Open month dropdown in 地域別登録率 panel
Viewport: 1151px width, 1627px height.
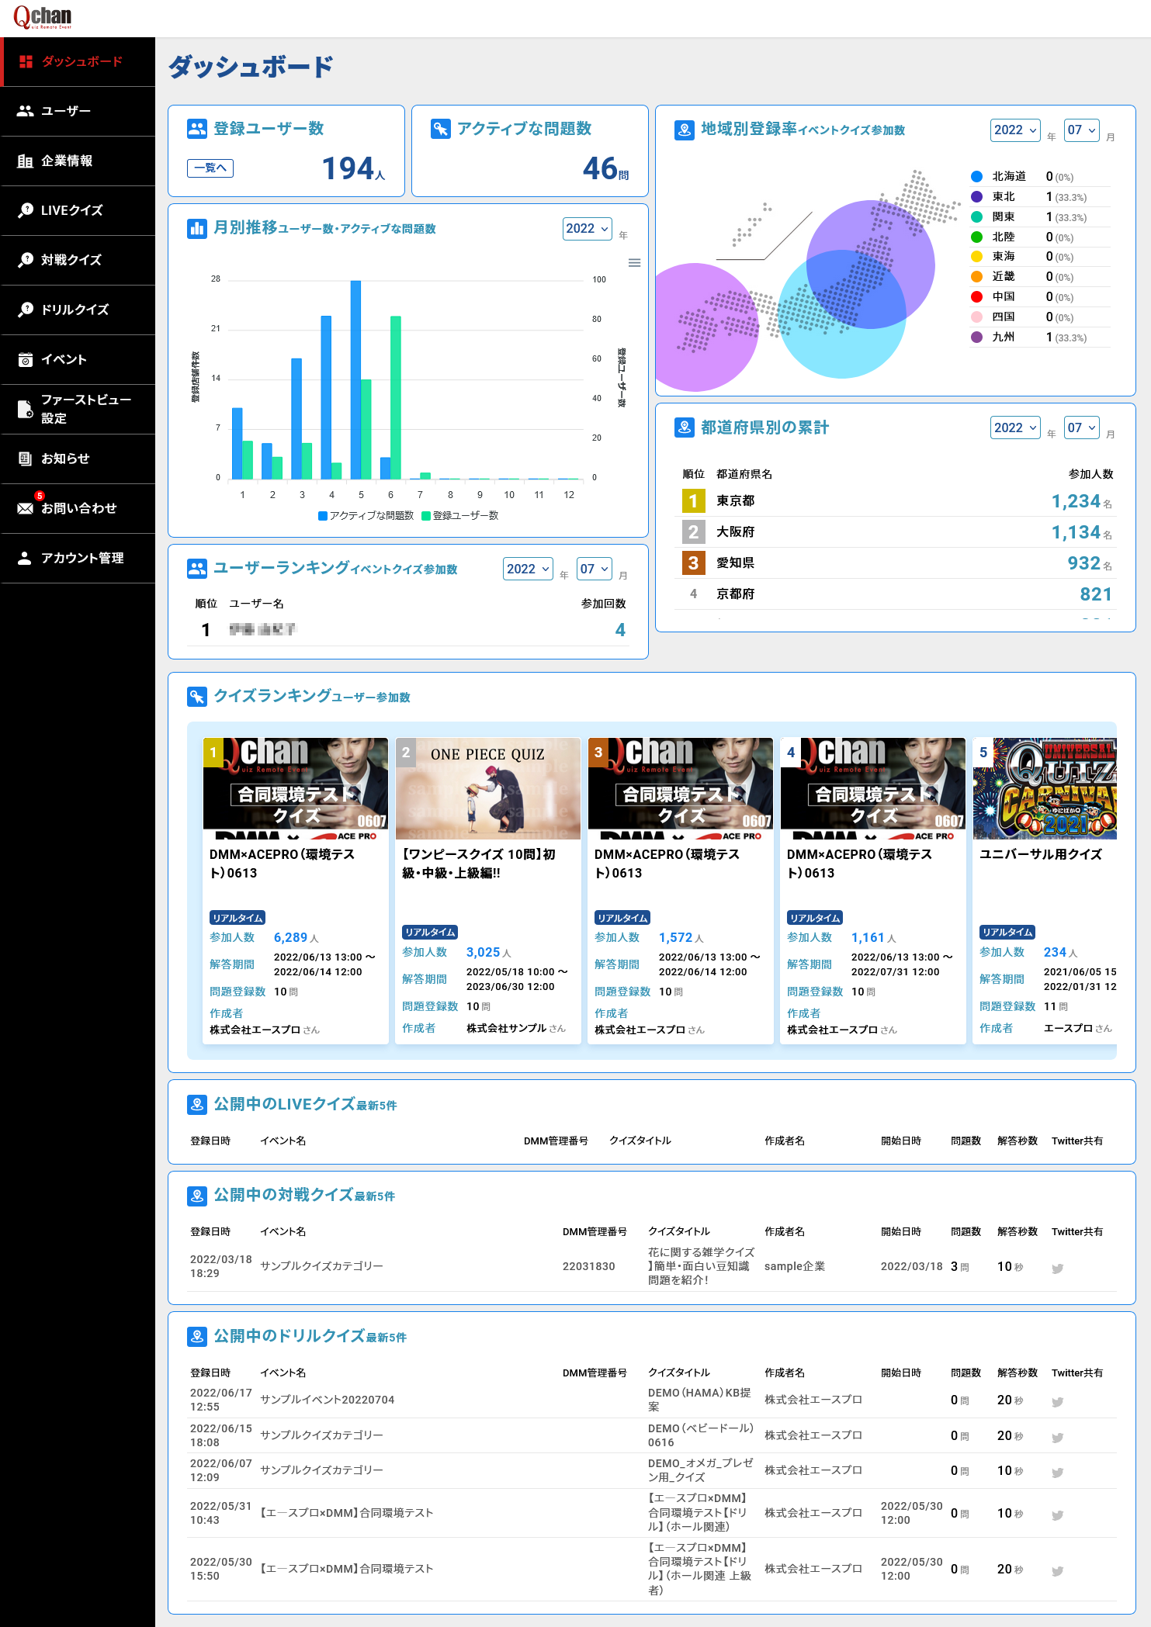tap(1081, 130)
